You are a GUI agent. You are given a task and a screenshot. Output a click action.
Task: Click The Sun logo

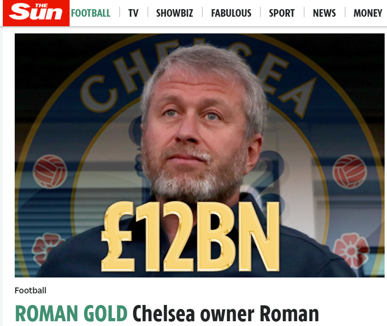tap(36, 13)
